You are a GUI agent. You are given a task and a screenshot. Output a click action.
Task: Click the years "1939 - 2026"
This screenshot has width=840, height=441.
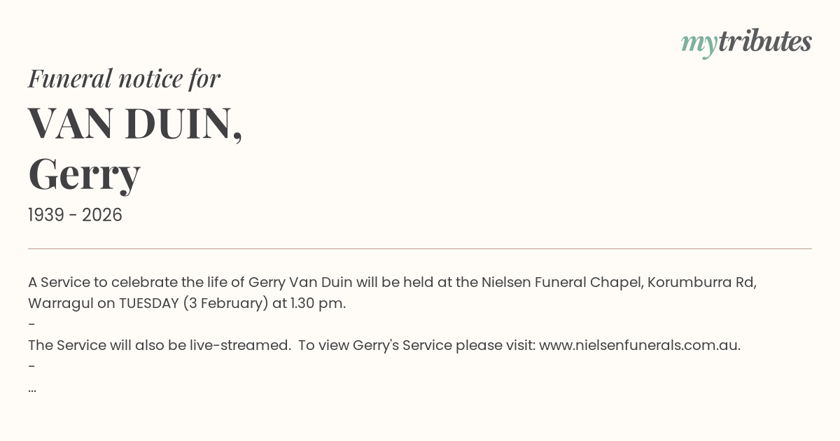pyautogui.click(x=75, y=216)
